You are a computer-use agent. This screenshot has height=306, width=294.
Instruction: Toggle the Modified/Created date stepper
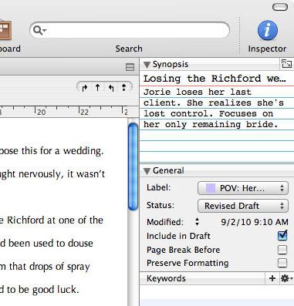coord(197,222)
